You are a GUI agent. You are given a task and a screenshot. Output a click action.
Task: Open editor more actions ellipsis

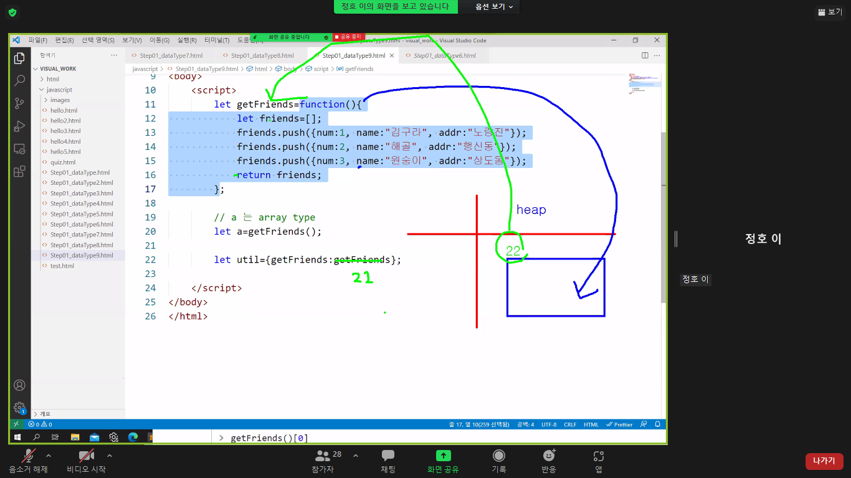pyautogui.click(x=657, y=55)
